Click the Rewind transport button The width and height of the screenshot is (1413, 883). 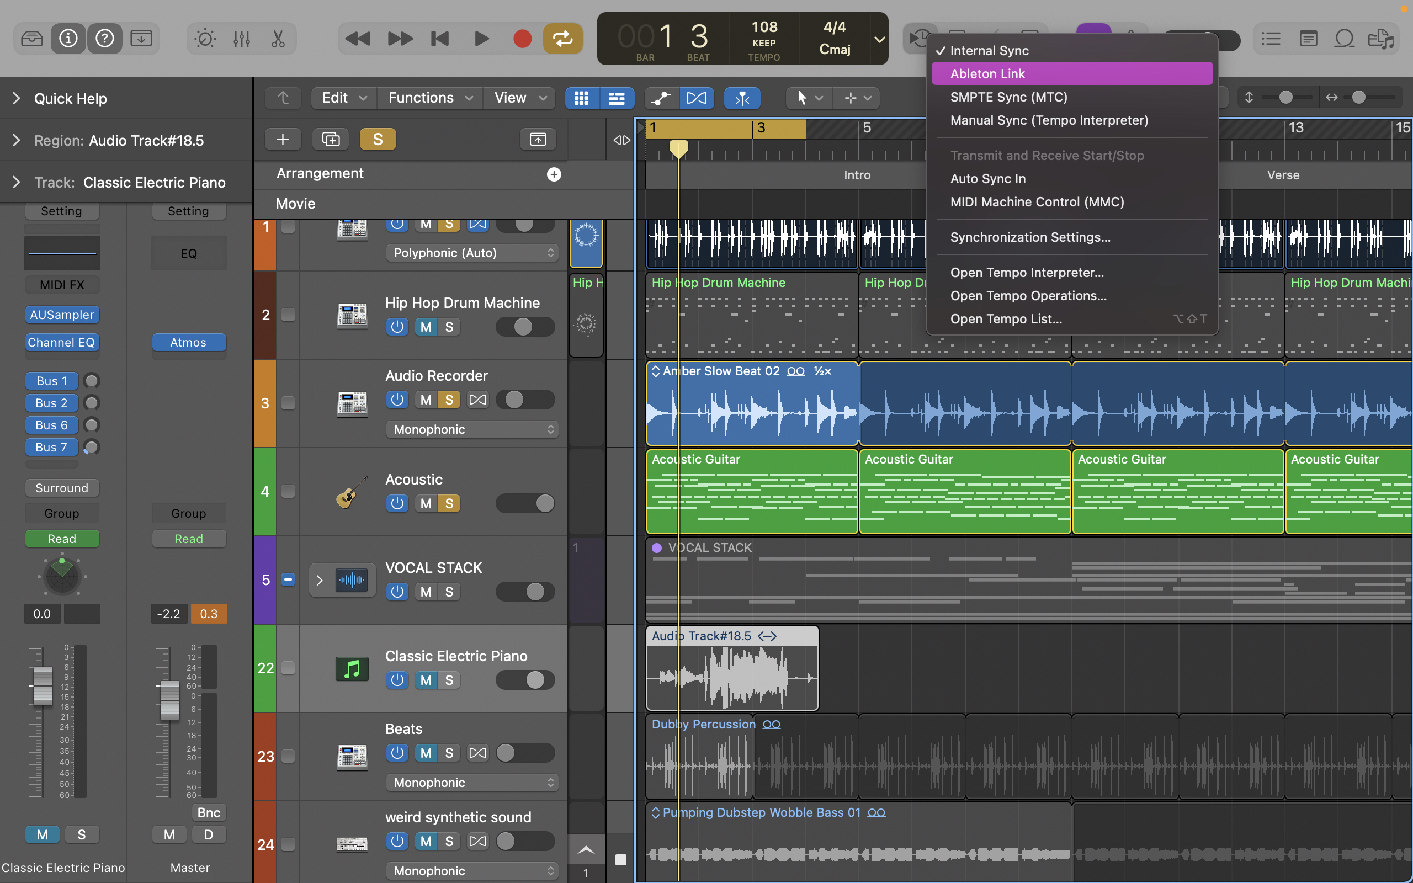coord(358,39)
